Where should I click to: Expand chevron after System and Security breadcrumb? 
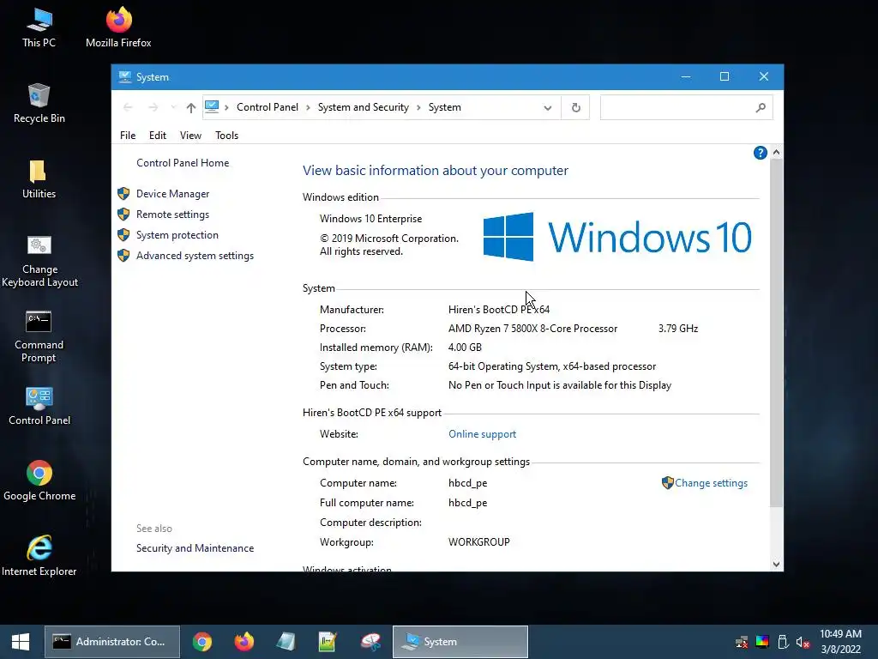coord(418,107)
